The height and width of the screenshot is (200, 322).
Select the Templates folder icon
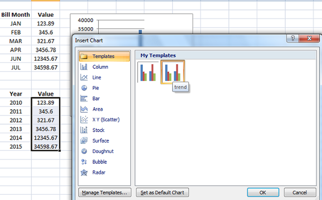click(84, 56)
